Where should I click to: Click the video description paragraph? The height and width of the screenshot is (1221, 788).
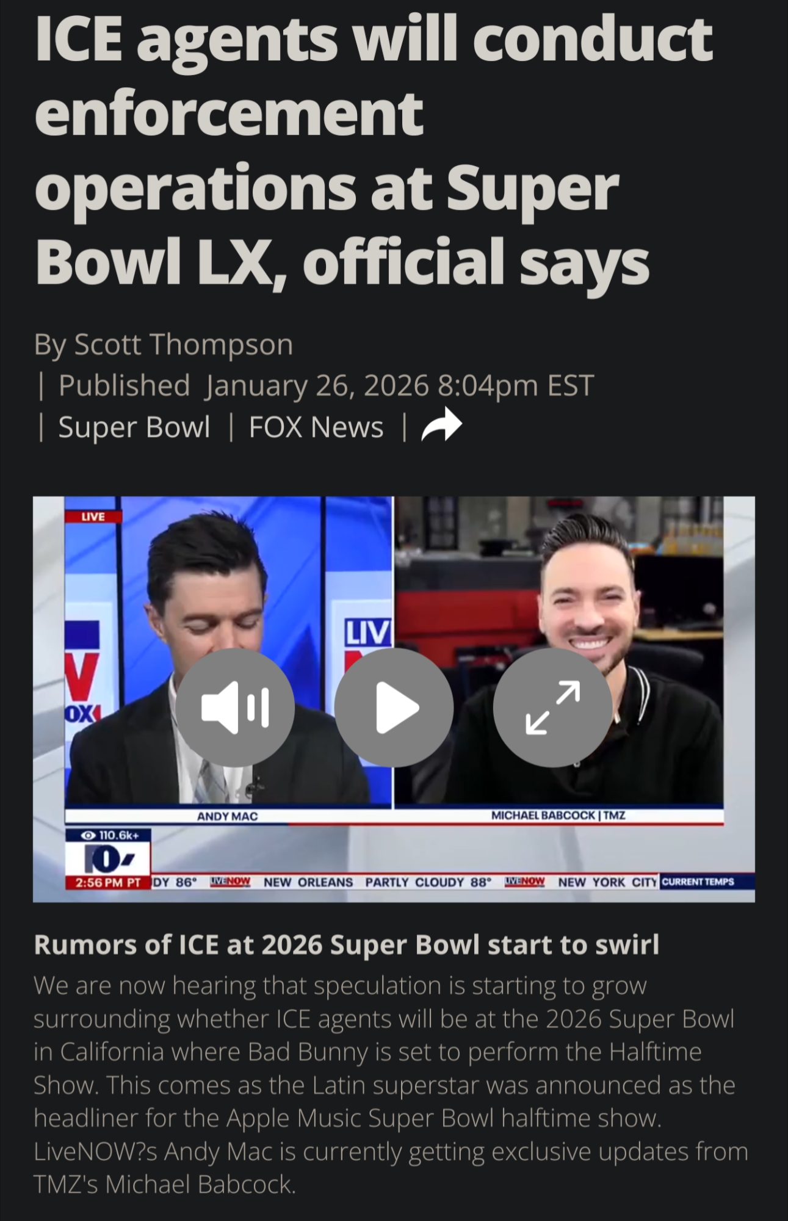pyautogui.click(x=391, y=1085)
